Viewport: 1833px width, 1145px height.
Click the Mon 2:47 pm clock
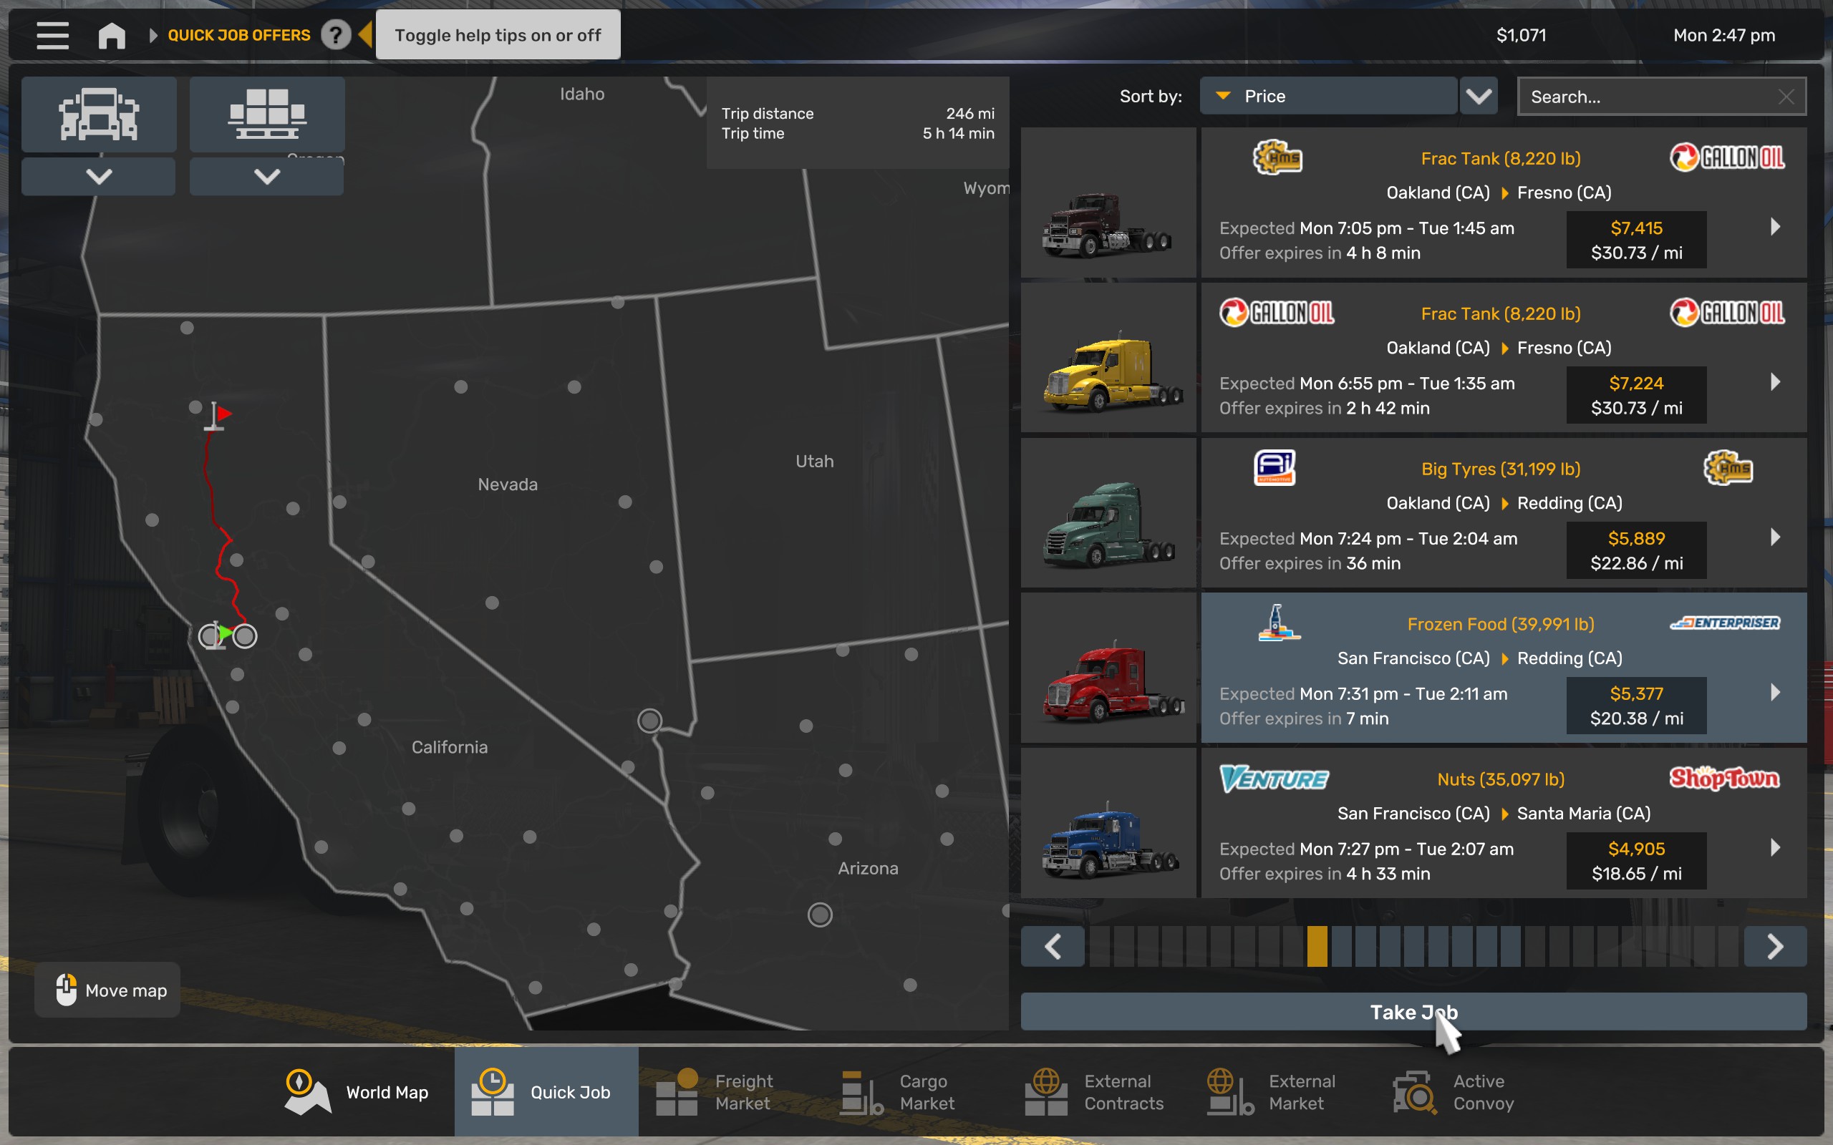point(1724,35)
